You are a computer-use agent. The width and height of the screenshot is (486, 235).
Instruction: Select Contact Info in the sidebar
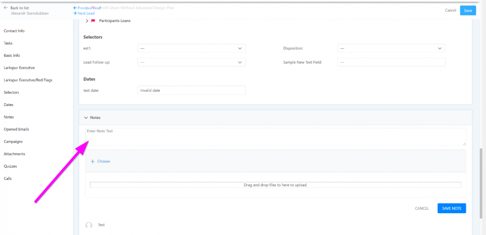[x=14, y=31]
